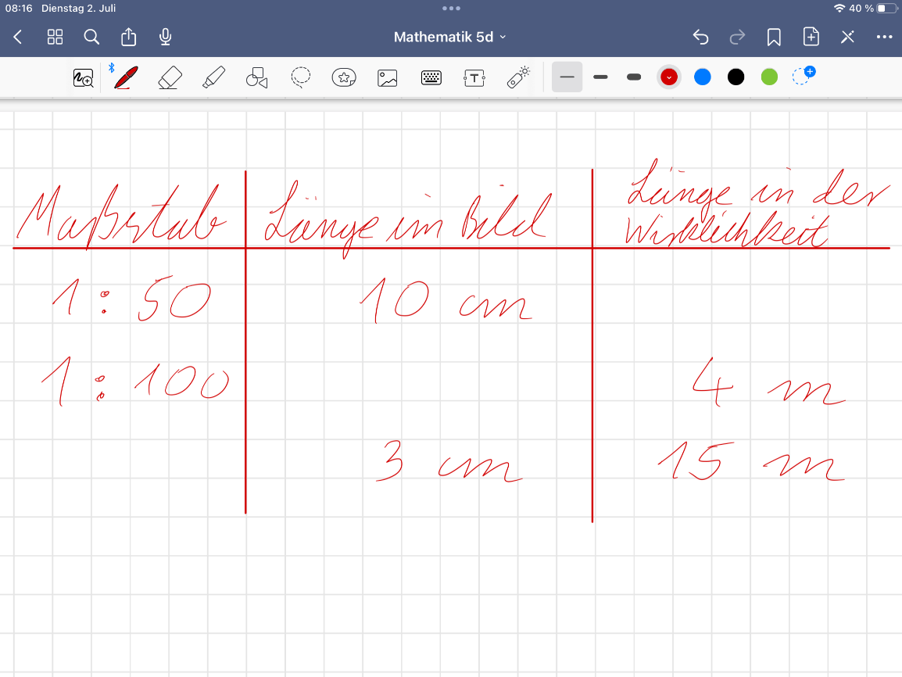This screenshot has height=677, width=902.
Task: Expand the Mathematik 5d title dropdown
Action: click(450, 37)
